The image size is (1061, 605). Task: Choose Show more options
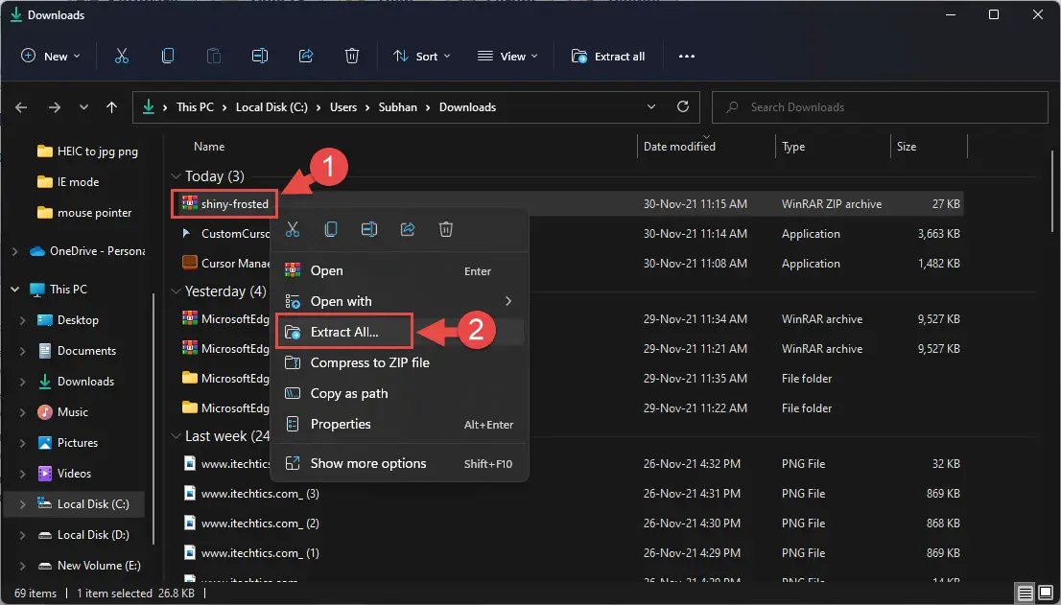pos(399,464)
